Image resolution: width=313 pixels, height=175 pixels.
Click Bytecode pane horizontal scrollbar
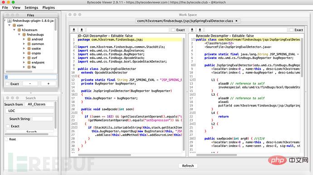pos(216,155)
